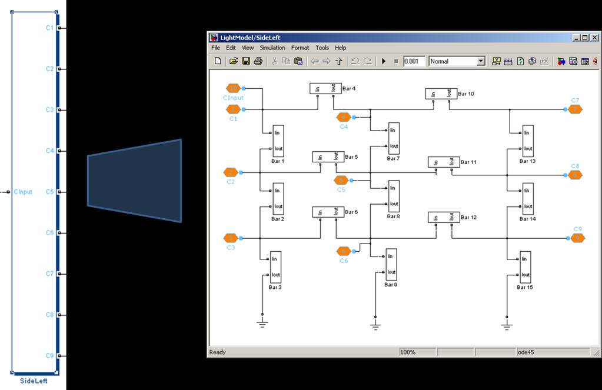Select the C3 orange port block
The width and height of the screenshot is (602, 390).
(x=230, y=238)
